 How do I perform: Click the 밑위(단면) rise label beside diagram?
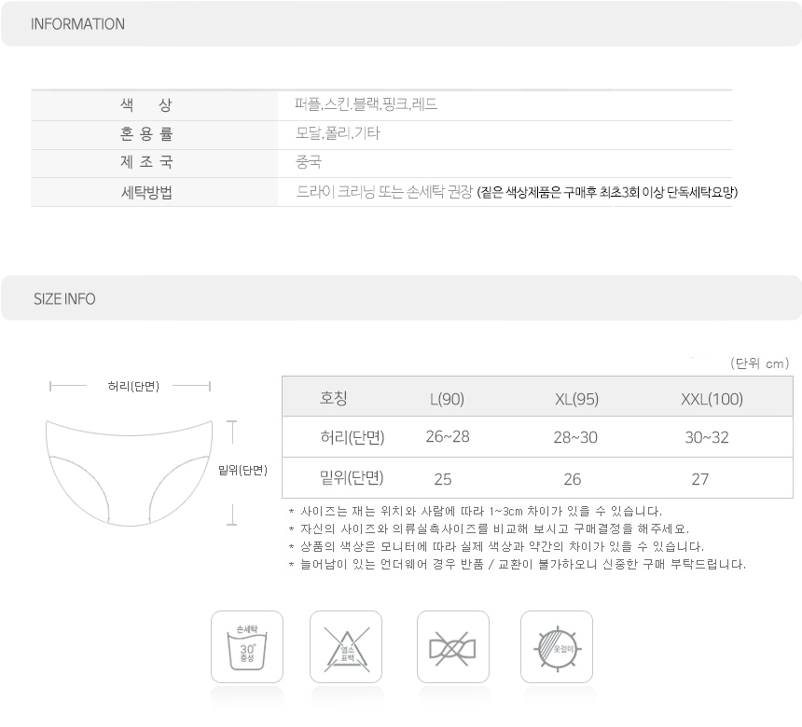[242, 471]
